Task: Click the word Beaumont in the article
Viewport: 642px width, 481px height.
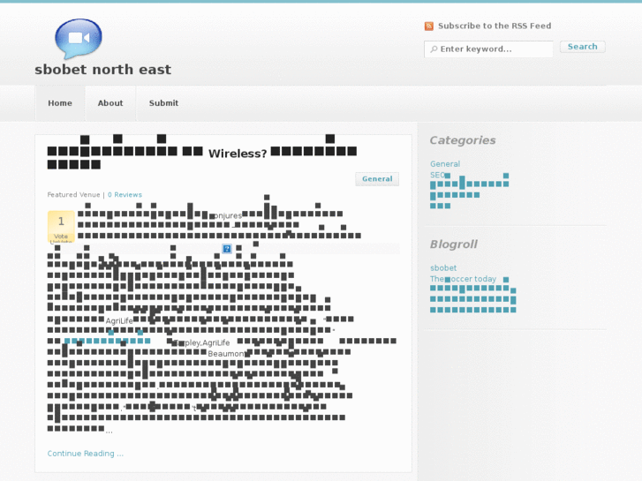Action: coord(225,354)
